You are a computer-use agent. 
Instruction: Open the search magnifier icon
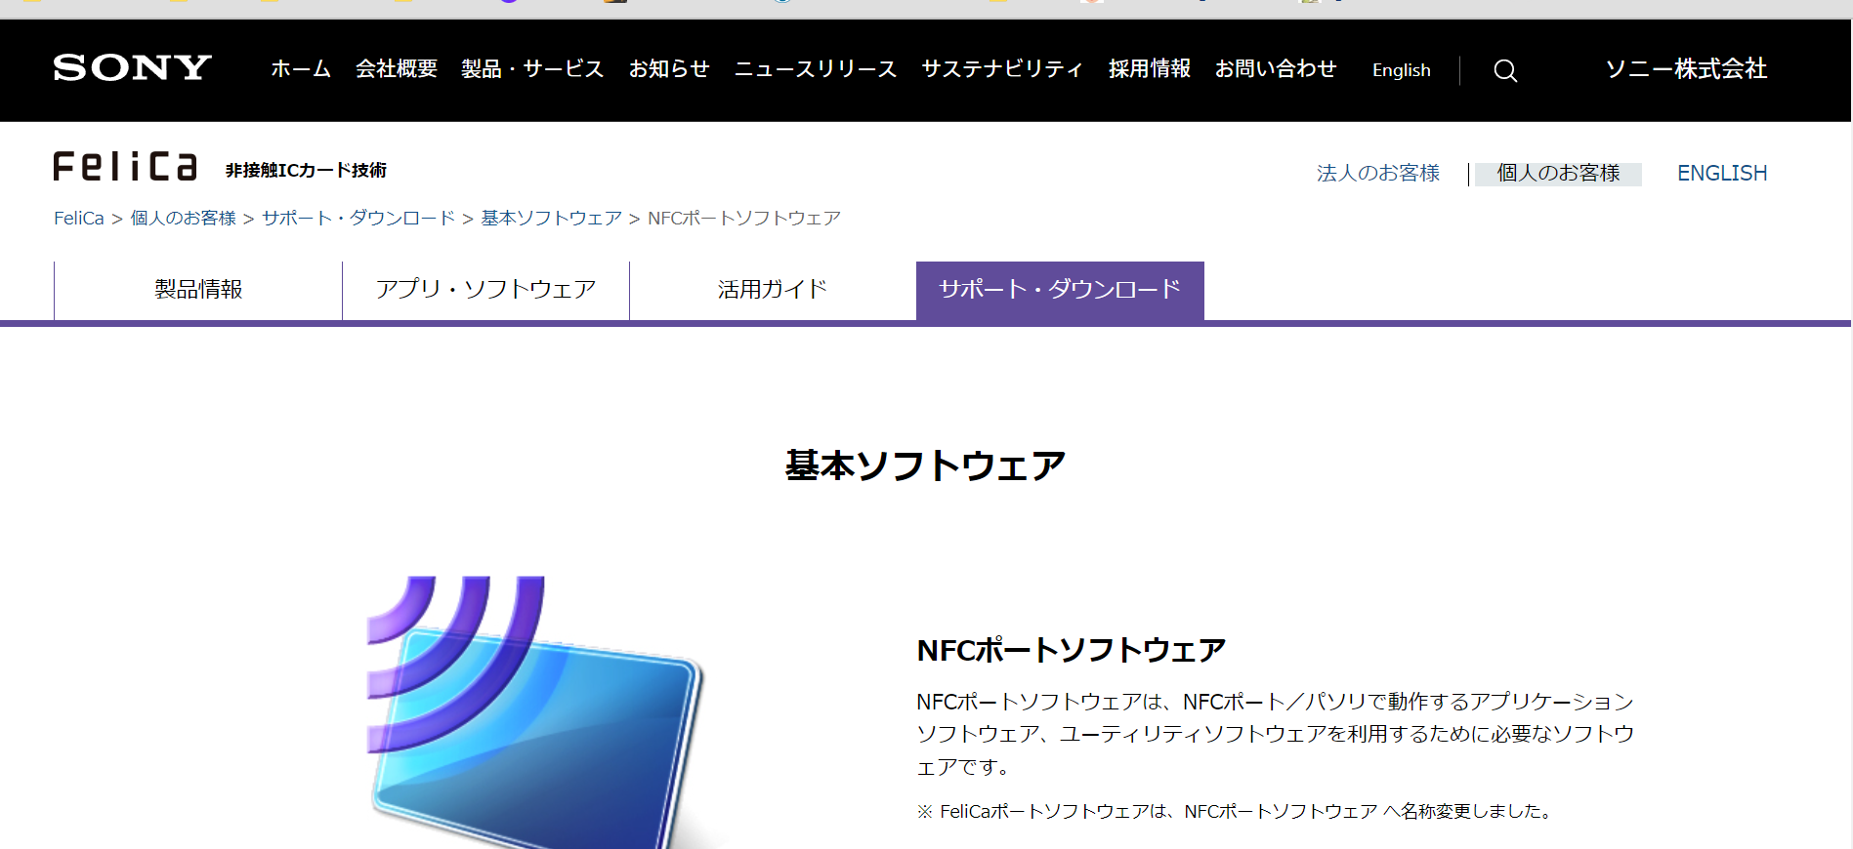point(1505,70)
